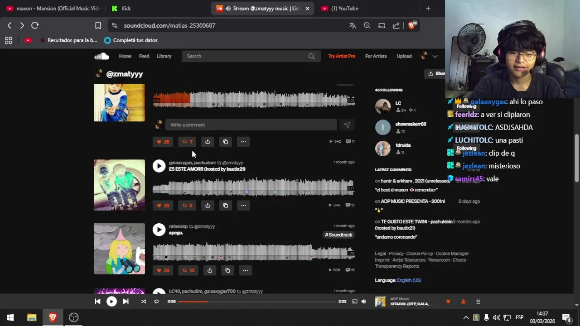
Task: Open showmaker69 profile
Action: (x=411, y=124)
